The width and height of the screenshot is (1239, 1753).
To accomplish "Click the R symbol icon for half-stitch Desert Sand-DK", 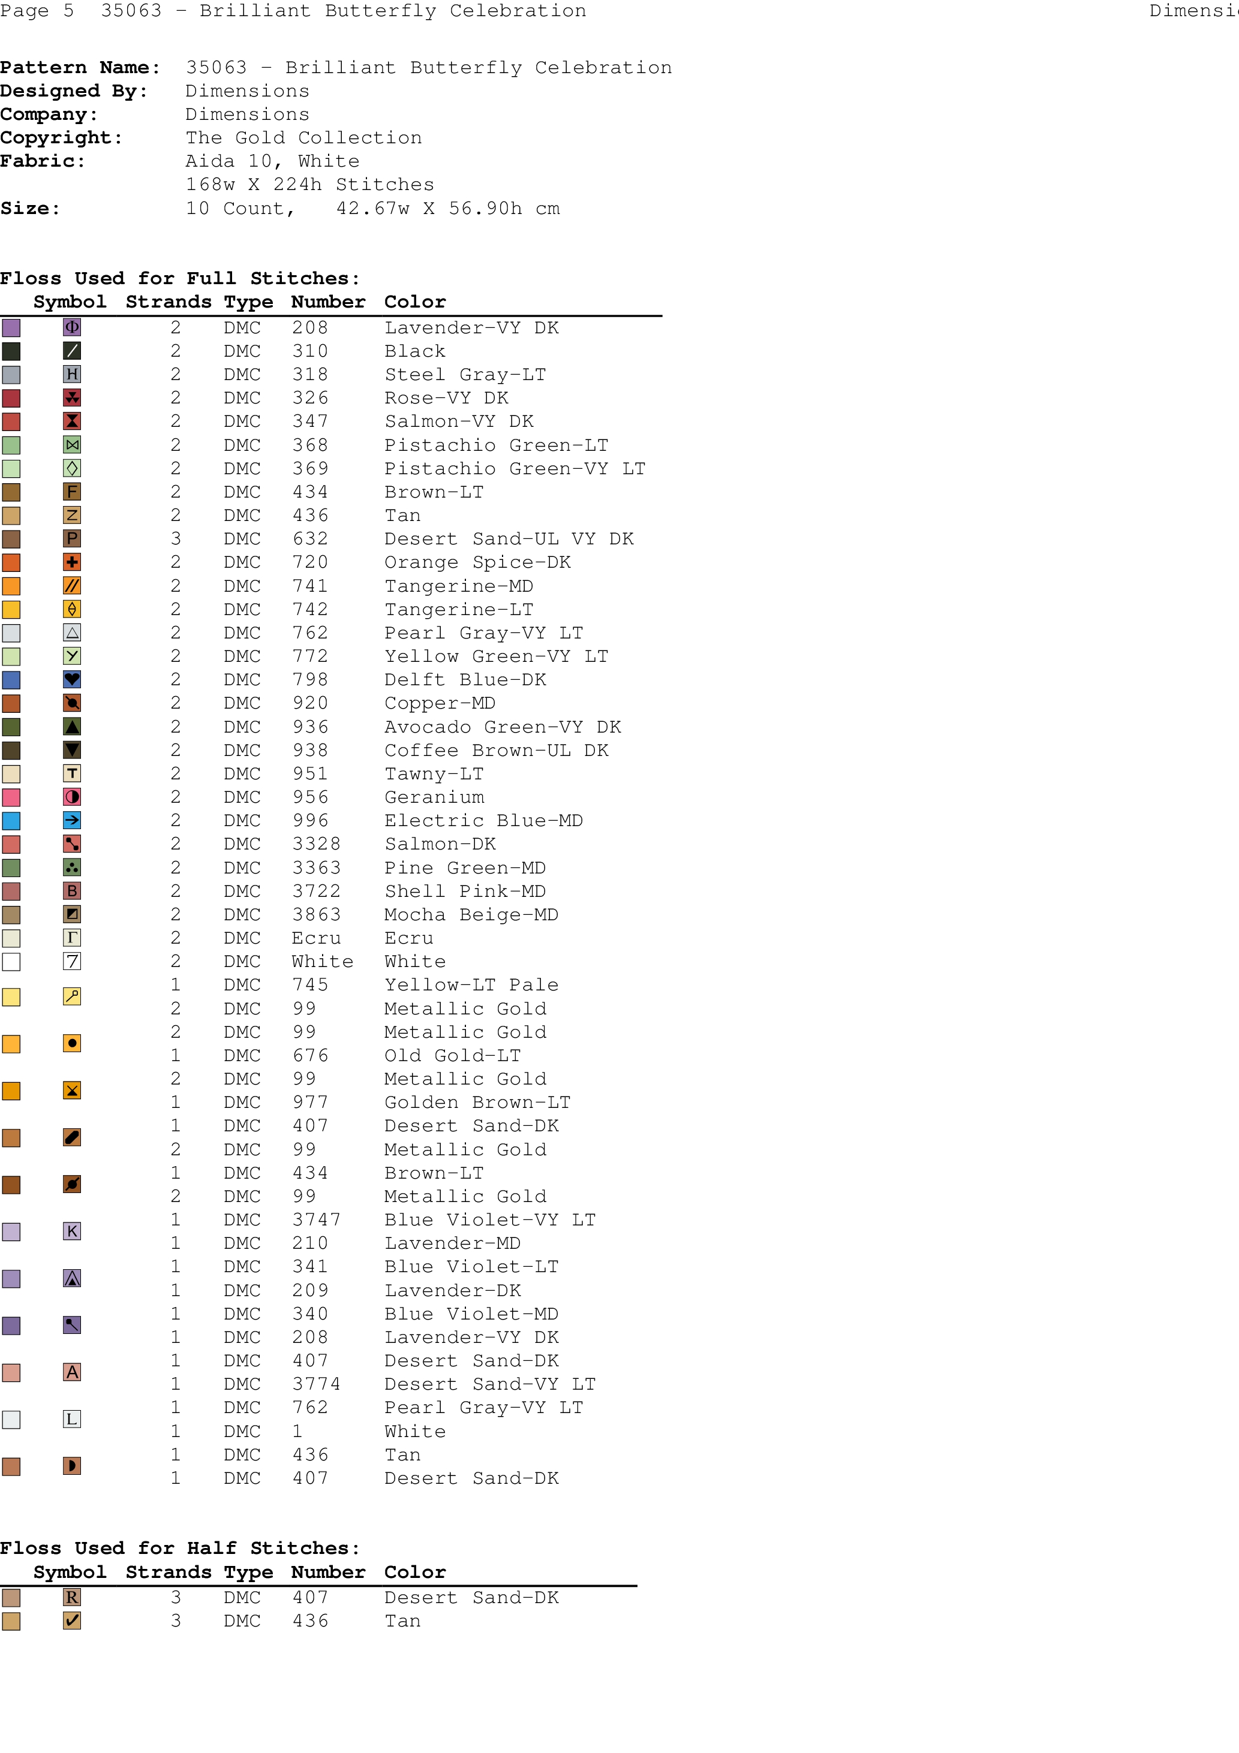I will click(x=72, y=1597).
